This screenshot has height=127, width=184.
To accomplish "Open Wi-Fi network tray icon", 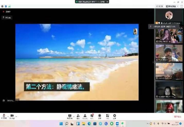I will pos(163,123).
